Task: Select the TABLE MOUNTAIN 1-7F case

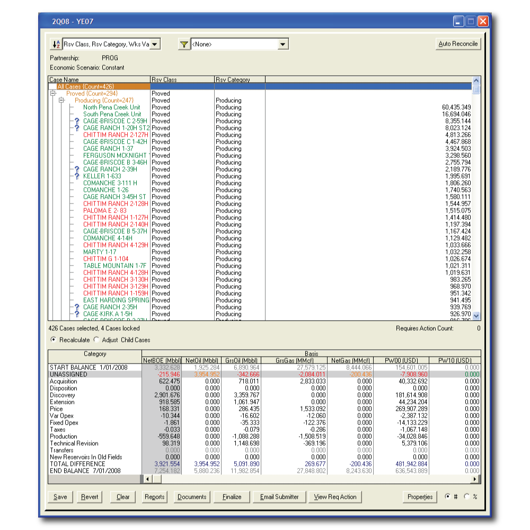Action: pyautogui.click(x=114, y=266)
